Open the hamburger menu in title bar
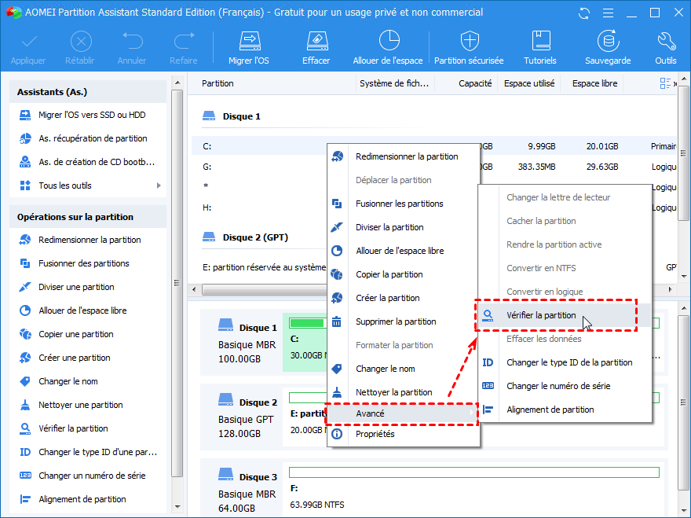This screenshot has width=691, height=518. (608, 13)
